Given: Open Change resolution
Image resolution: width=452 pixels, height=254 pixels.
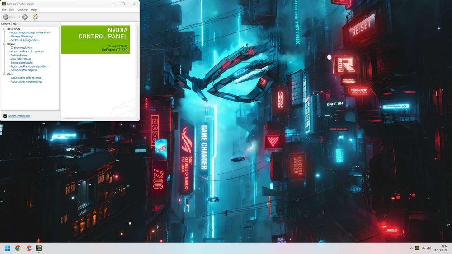Looking at the screenshot, I should pos(21,48).
